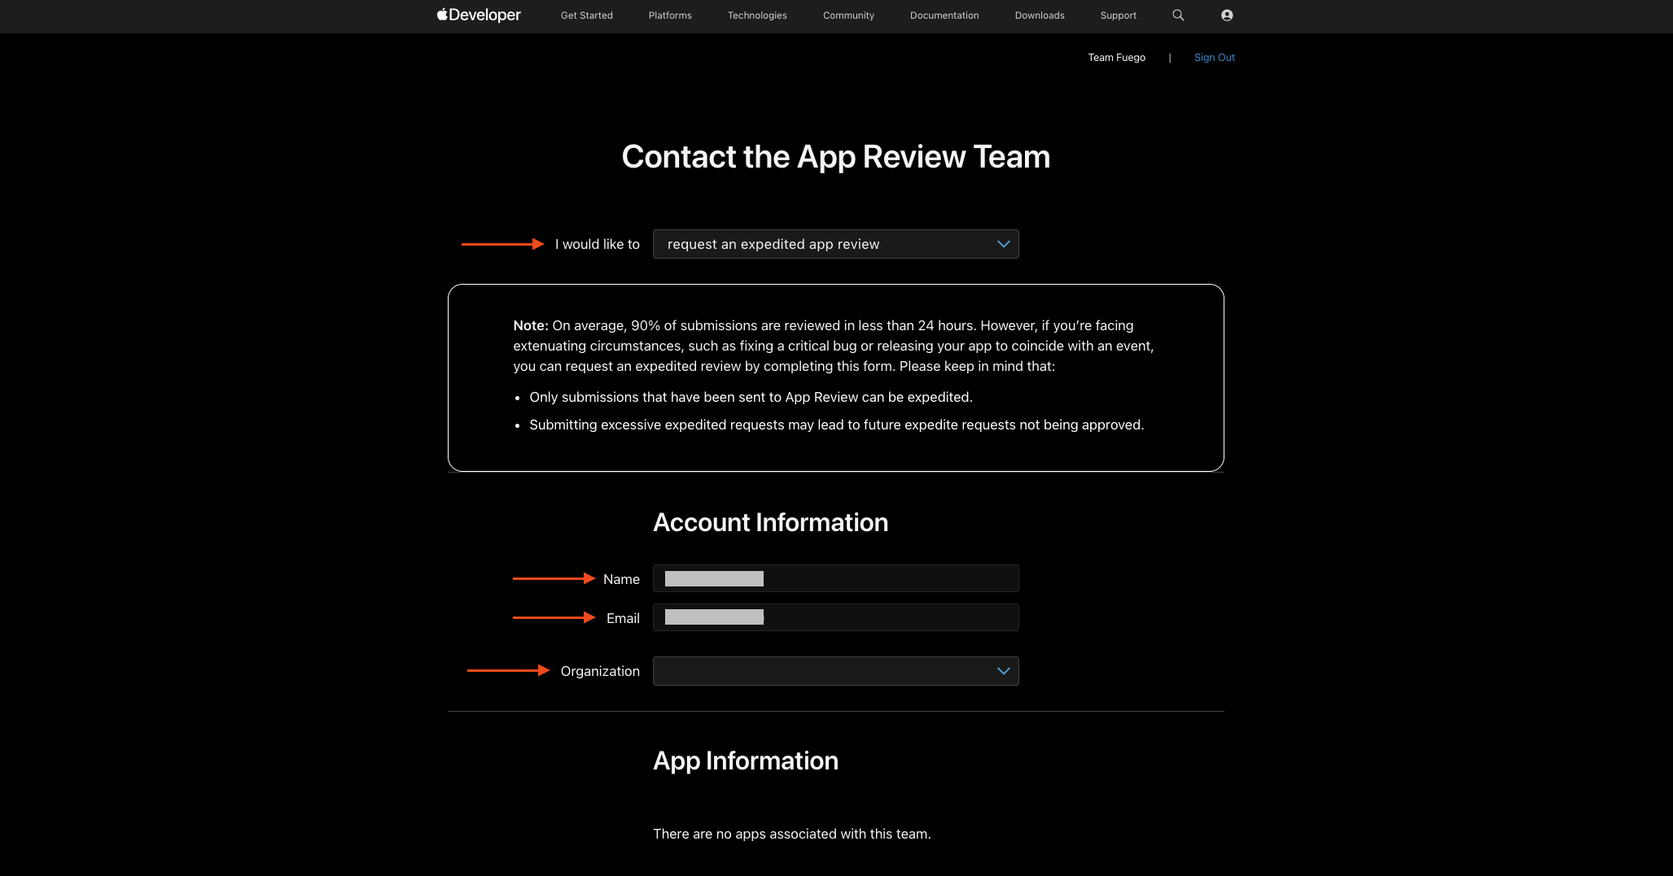Click 'There are no apps associated' message
This screenshot has height=876, width=1673.
click(x=792, y=834)
